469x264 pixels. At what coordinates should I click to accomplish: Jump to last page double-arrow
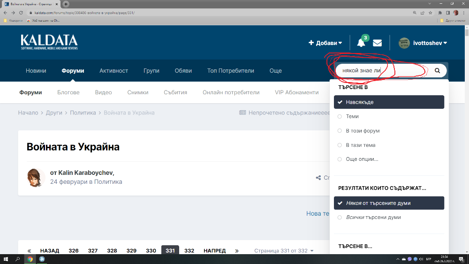[x=236, y=250]
